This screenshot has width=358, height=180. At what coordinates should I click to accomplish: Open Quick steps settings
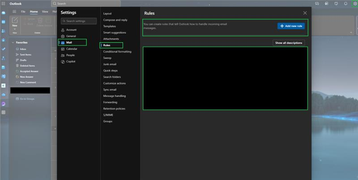(x=110, y=71)
